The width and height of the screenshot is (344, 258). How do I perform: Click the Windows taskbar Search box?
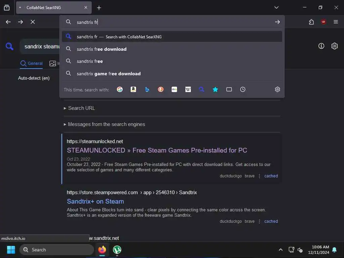coord(56,250)
